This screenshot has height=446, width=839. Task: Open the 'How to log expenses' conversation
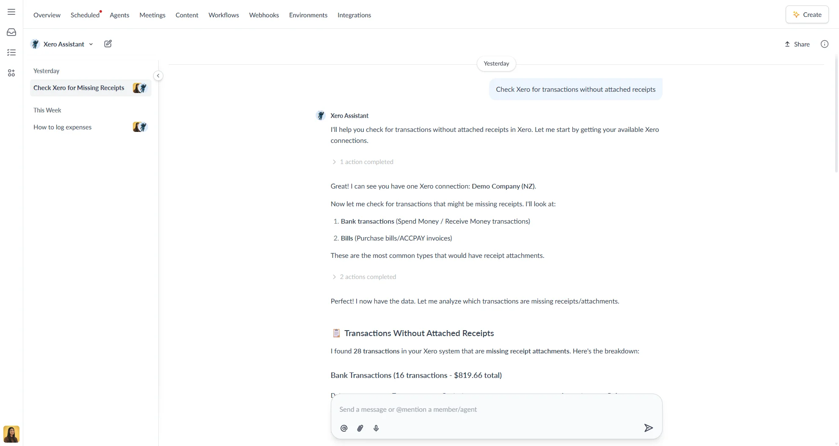click(63, 127)
